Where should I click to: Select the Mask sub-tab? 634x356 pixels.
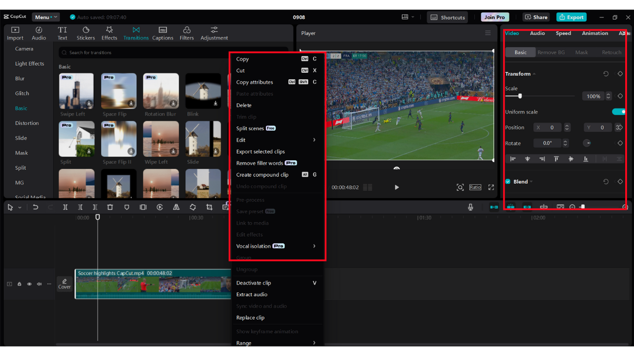(x=581, y=52)
